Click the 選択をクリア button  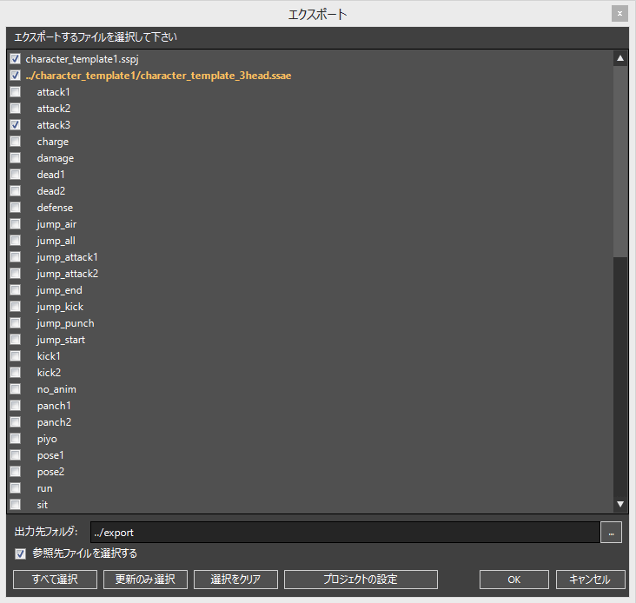point(235,579)
